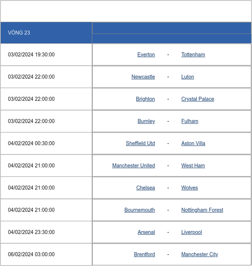The width and height of the screenshot is (252, 266).
Task: Open the Manchester United link
Action: pyautogui.click(x=134, y=166)
